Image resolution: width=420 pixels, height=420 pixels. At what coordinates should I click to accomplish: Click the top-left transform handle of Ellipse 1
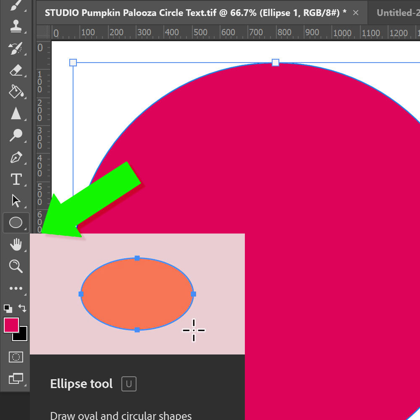[x=73, y=63]
